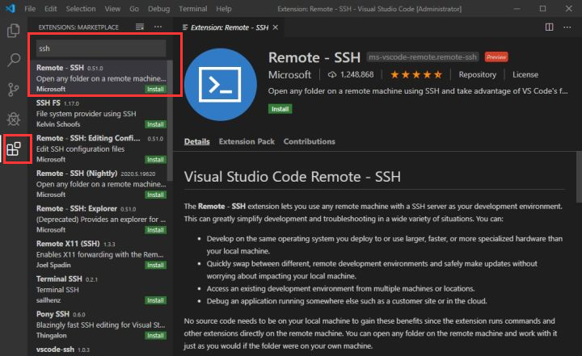The image size is (582, 356).
Task: Click the details page vertical scrollbar
Action: pos(579,177)
